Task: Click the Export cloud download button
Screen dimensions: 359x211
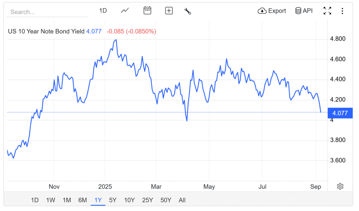Action: pyautogui.click(x=272, y=11)
